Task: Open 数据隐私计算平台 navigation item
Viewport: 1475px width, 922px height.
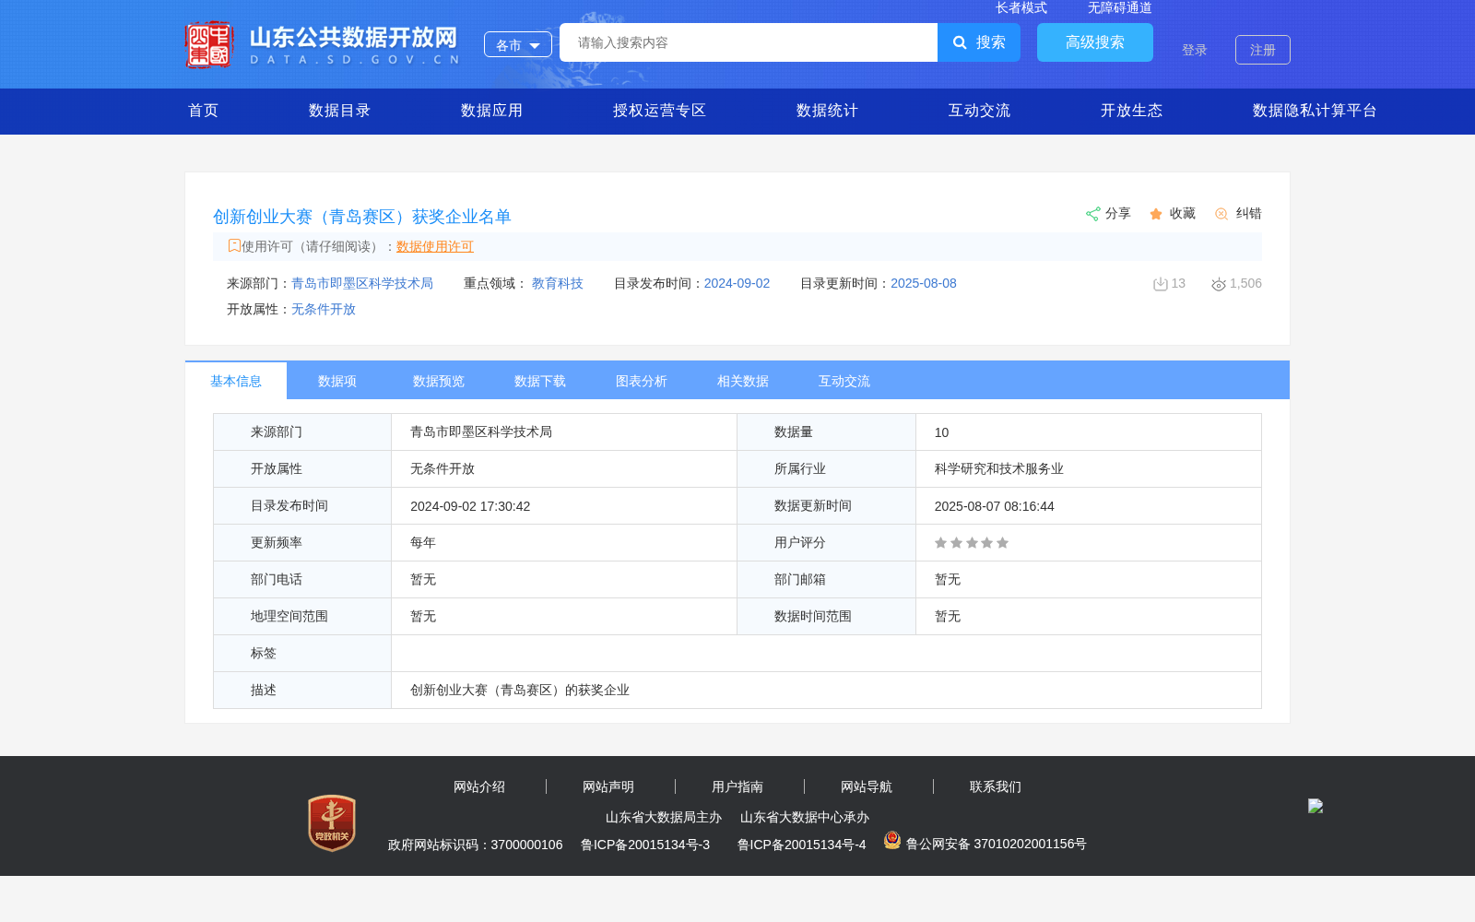Action: pyautogui.click(x=1315, y=111)
